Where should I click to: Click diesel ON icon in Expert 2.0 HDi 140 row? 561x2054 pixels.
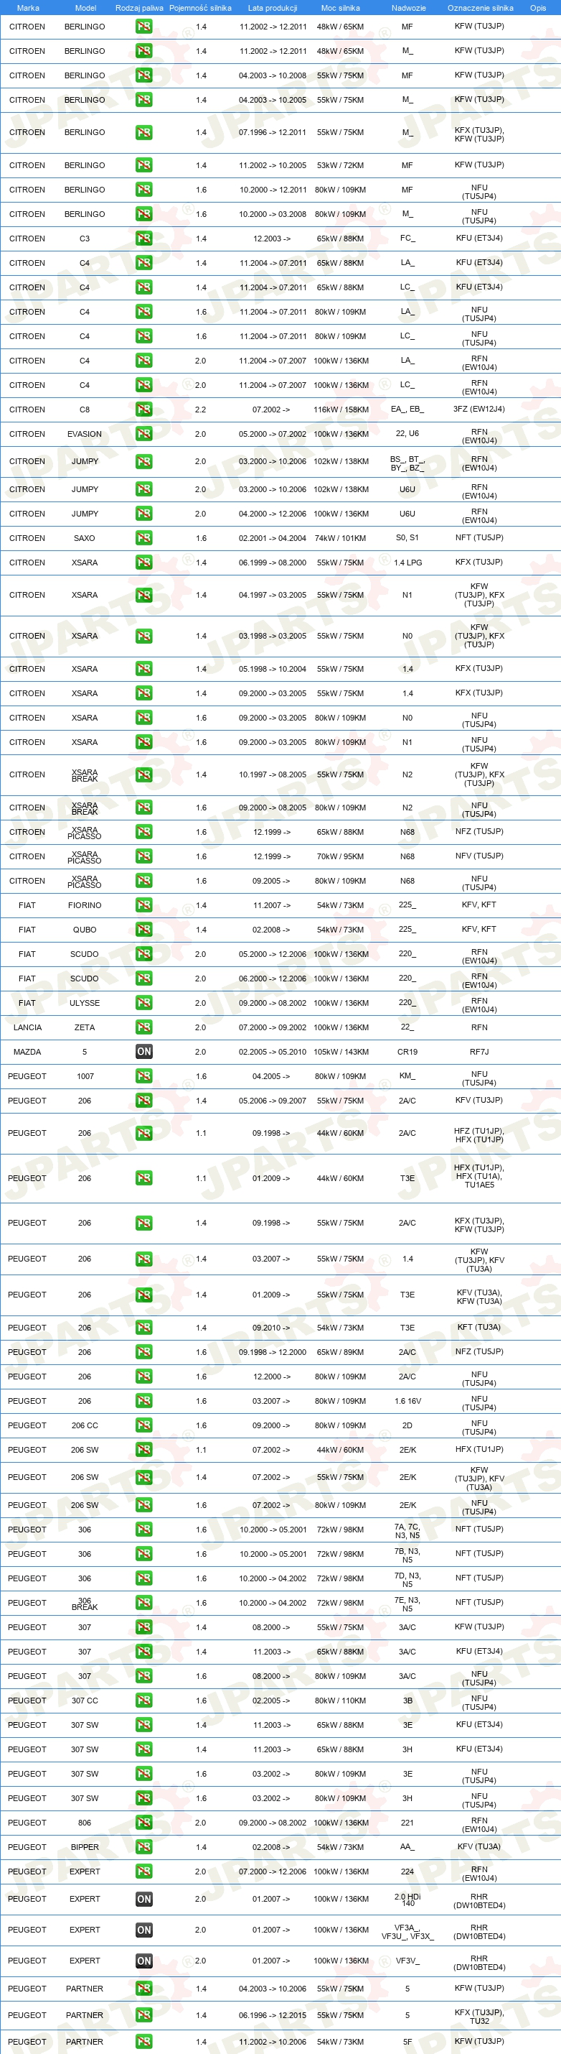click(144, 1900)
